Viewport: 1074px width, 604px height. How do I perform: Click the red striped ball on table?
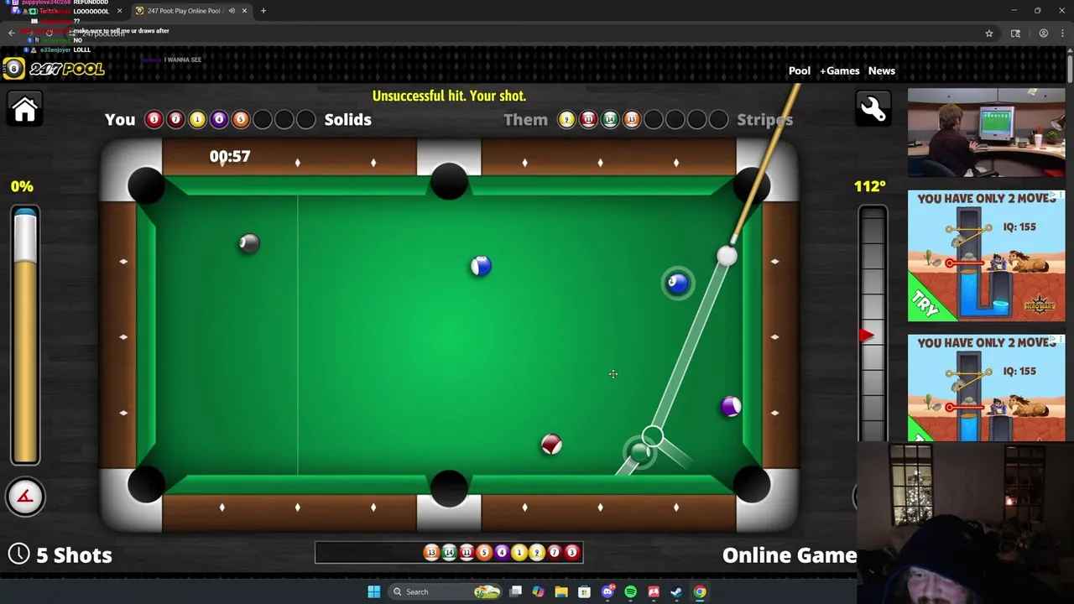click(551, 445)
